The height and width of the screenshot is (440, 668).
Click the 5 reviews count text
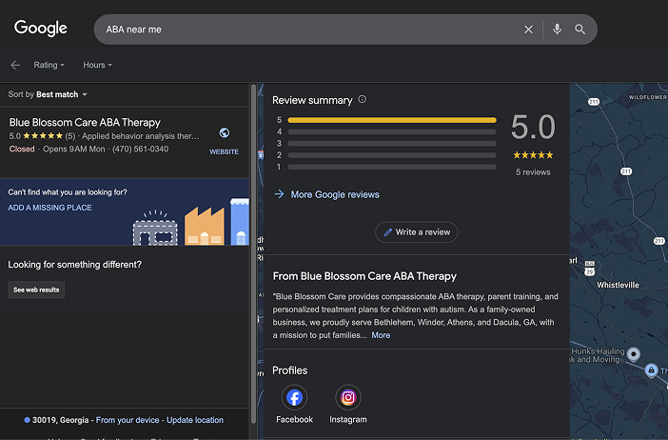click(533, 172)
